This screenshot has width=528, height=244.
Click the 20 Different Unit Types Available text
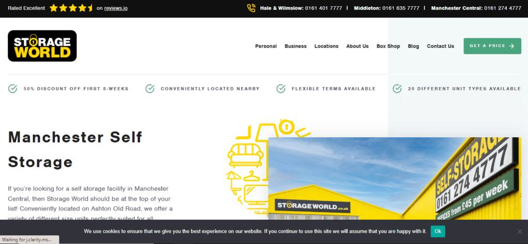tap(465, 89)
